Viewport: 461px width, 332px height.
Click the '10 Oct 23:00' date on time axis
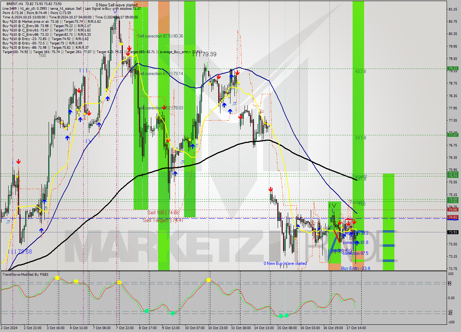pos(218,328)
